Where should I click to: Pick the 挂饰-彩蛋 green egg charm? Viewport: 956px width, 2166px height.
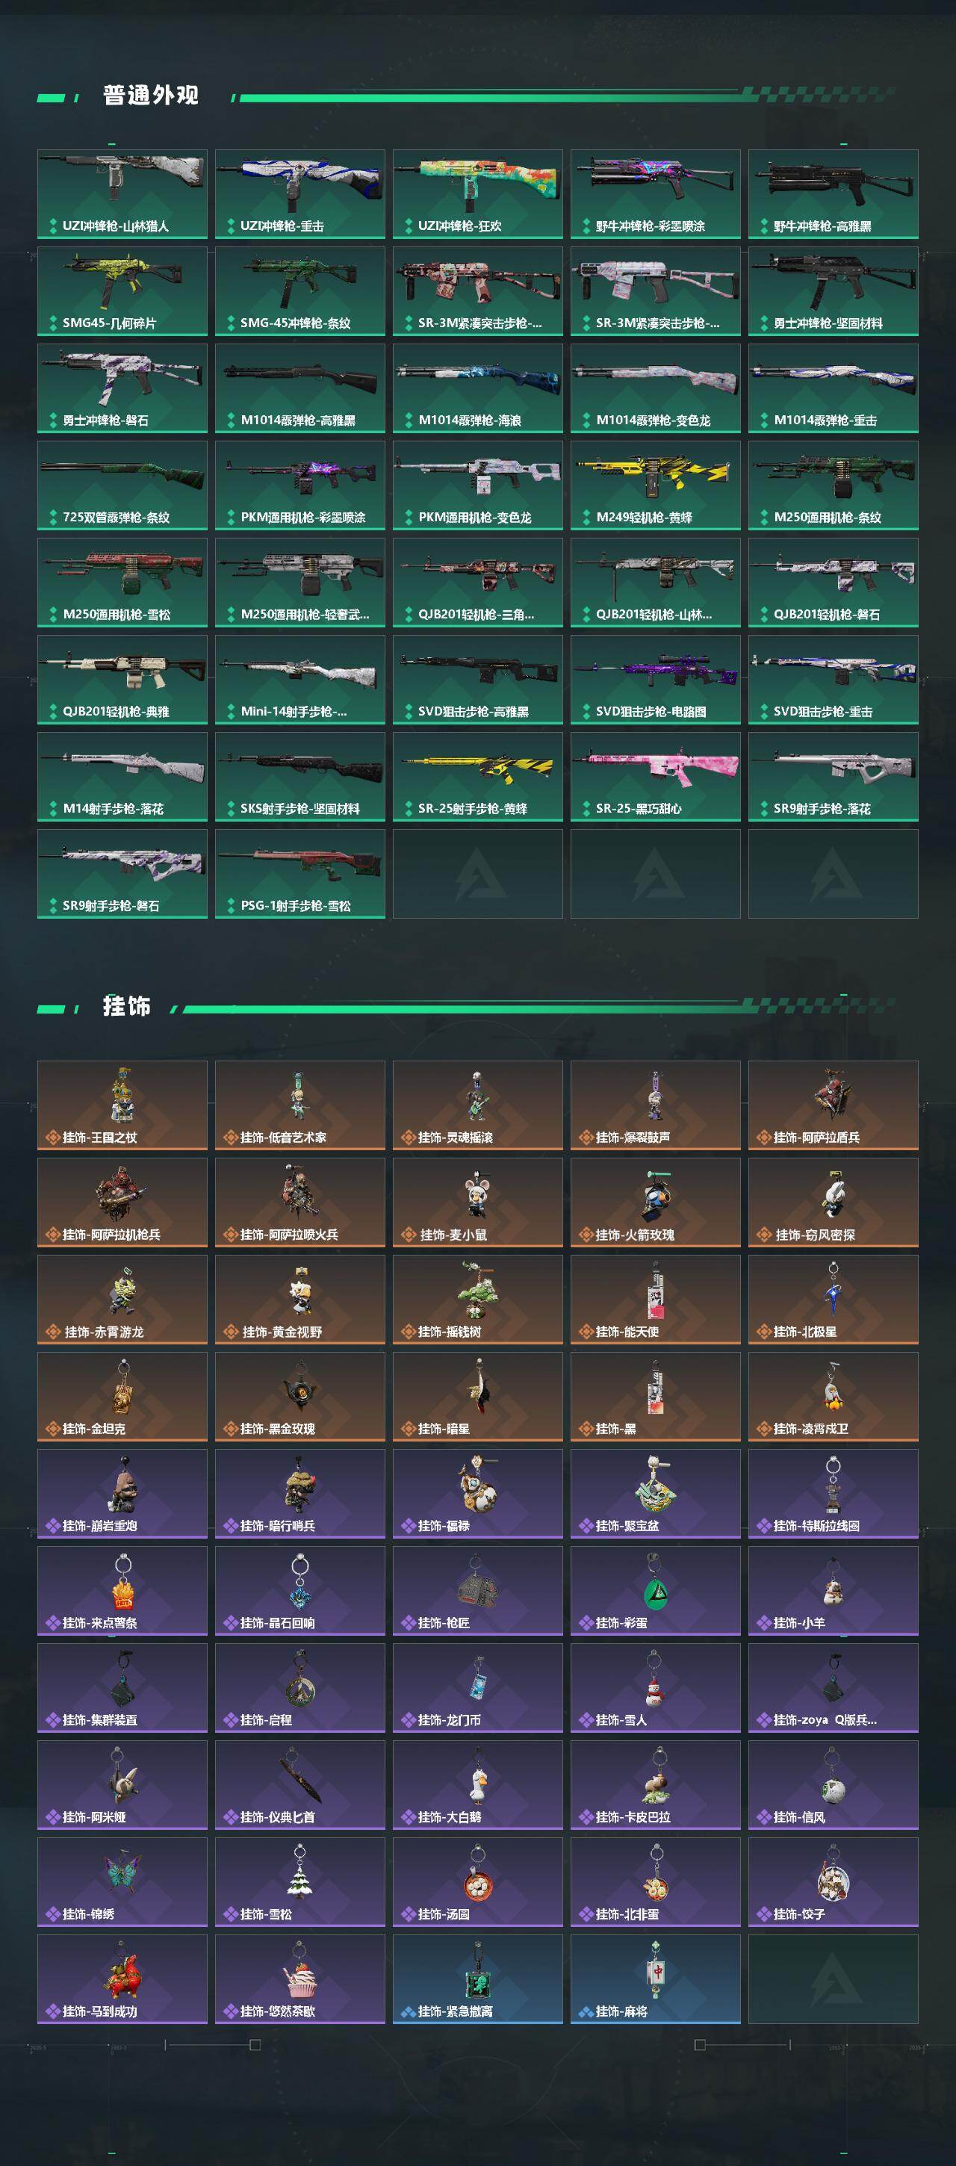(655, 1591)
